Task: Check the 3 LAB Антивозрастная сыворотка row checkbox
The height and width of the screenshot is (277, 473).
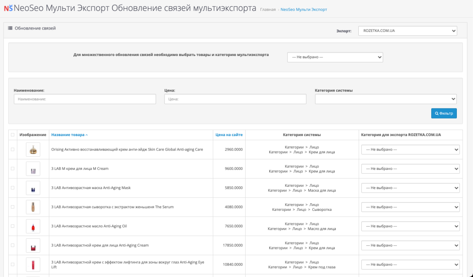Action: [13, 207]
